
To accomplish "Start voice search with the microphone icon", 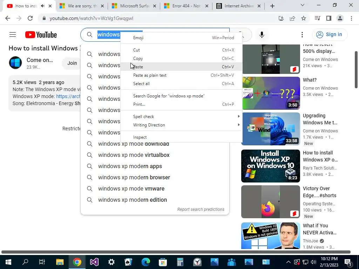I will click(262, 35).
